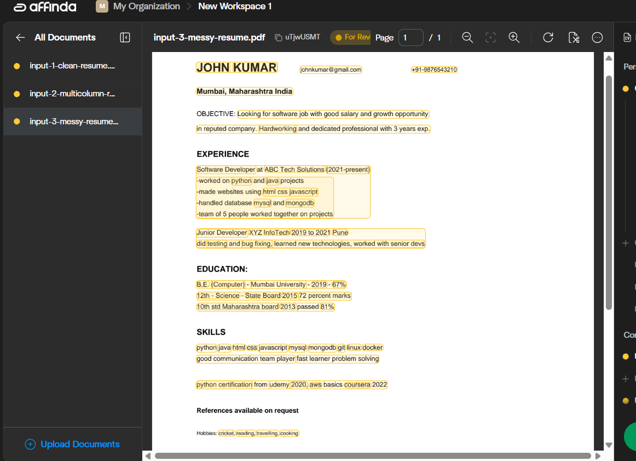Select input-3-messy-resume in the sidebar
The width and height of the screenshot is (636, 461).
coord(74,122)
